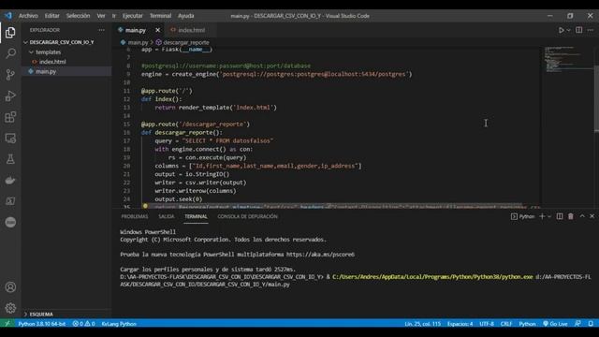Click the Python 3.8.10 64-bit interpreter selector
599x337 pixels.
41,324
